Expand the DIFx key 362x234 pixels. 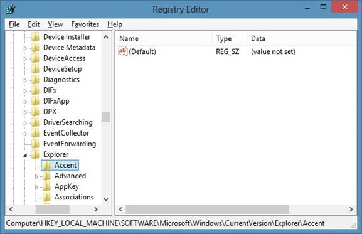pyautogui.click(x=25, y=91)
